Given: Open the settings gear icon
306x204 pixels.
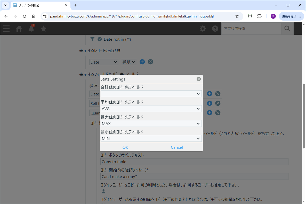Looking at the screenshot, I should click(203, 29).
